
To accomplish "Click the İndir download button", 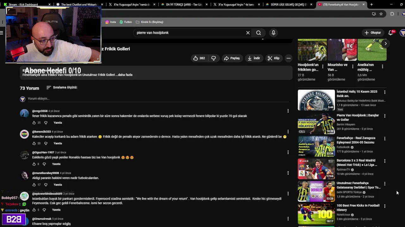I will pos(254,58).
